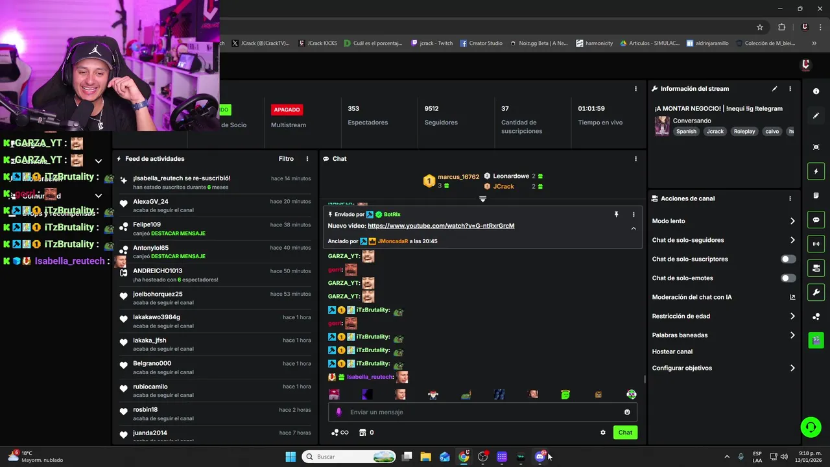
Task: Click the lightning bolt sidebar icon
Action: pos(816,171)
